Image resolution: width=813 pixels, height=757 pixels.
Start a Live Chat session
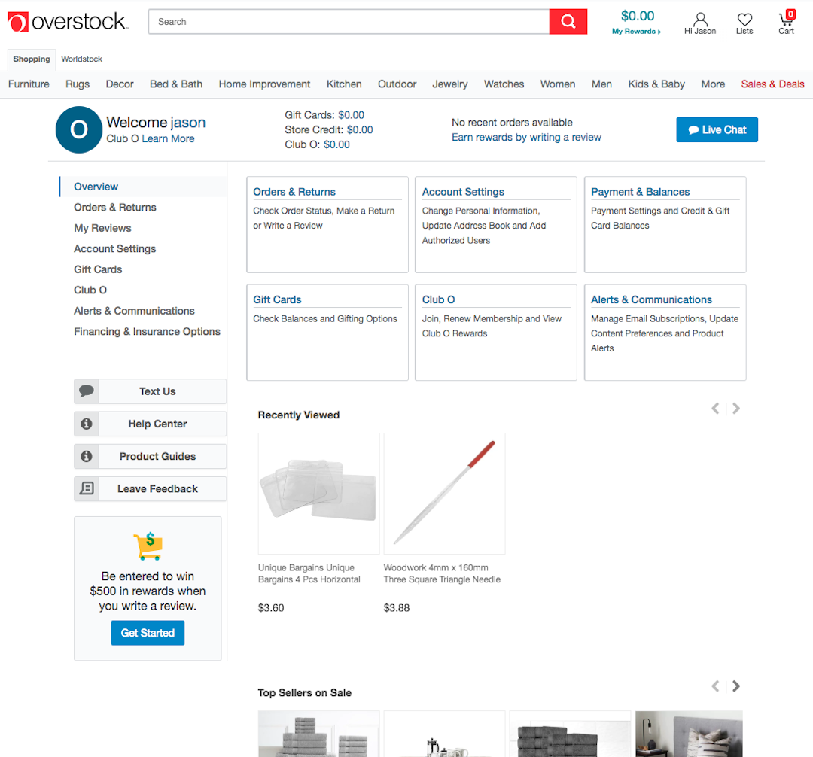point(717,129)
